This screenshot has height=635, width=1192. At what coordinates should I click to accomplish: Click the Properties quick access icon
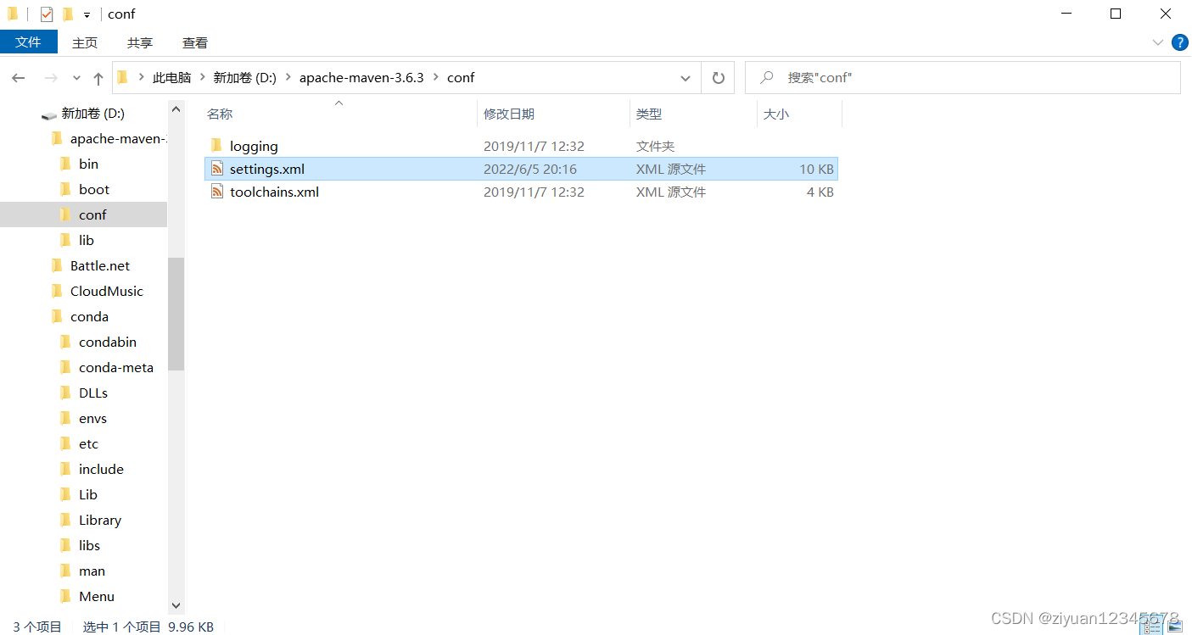click(47, 14)
